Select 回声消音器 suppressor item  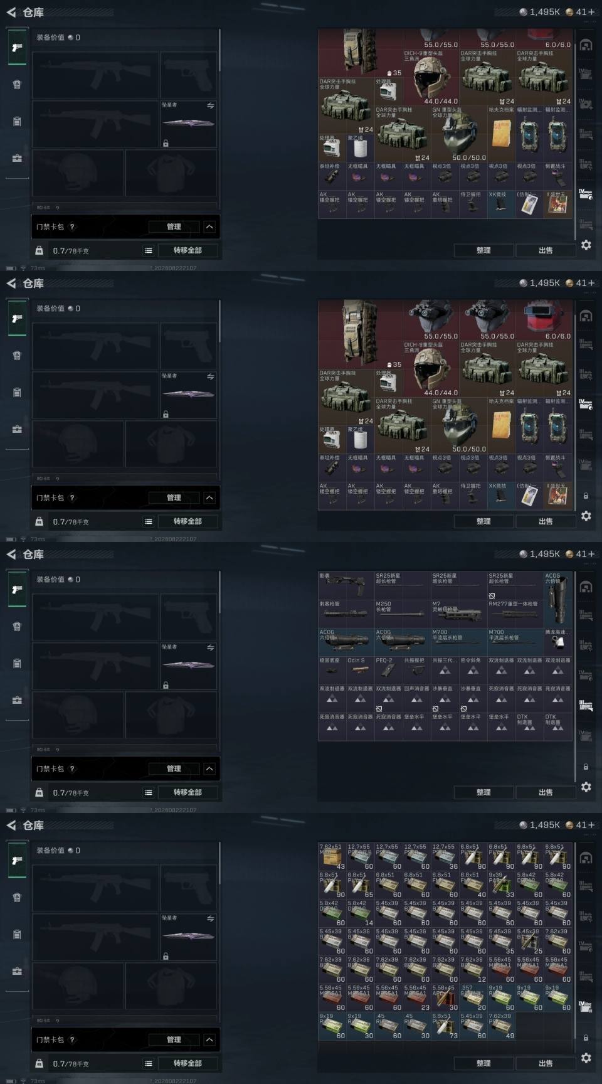417,698
